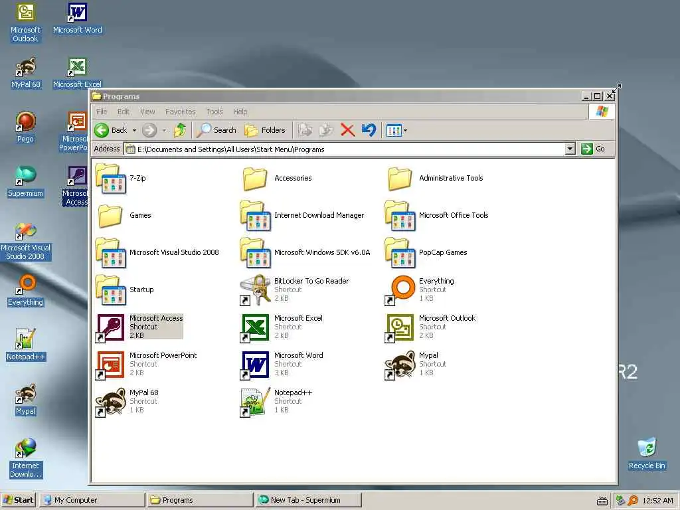Select the Supermium desktop icon
The width and height of the screenshot is (680, 510).
pos(26,182)
